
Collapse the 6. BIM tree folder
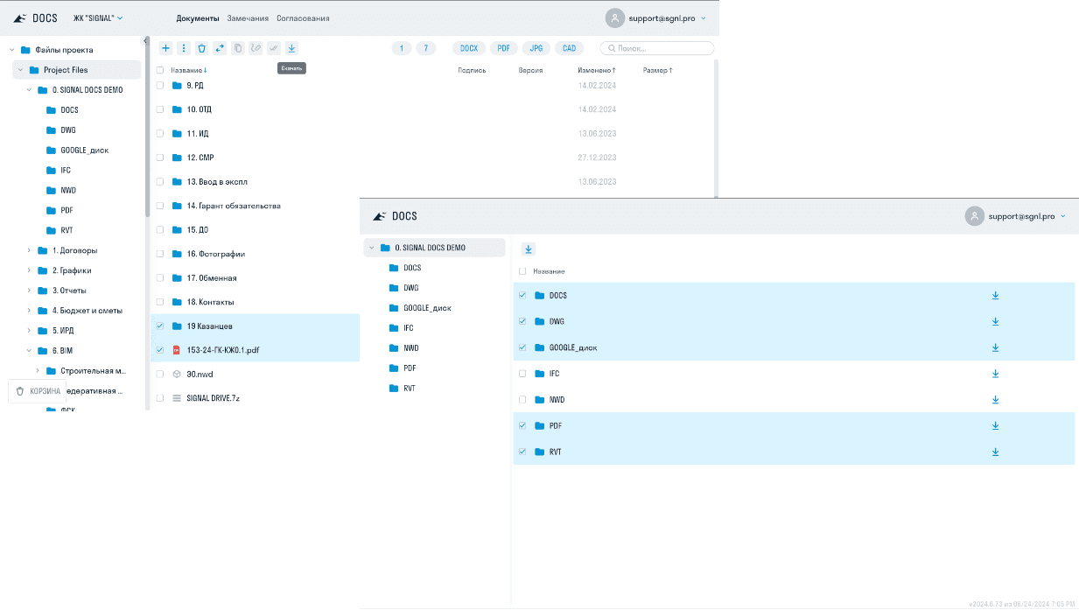(x=29, y=350)
